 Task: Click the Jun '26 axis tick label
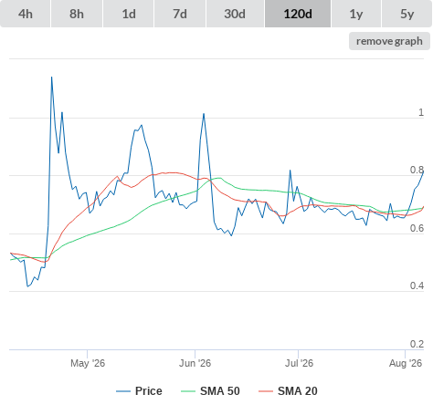(195, 363)
